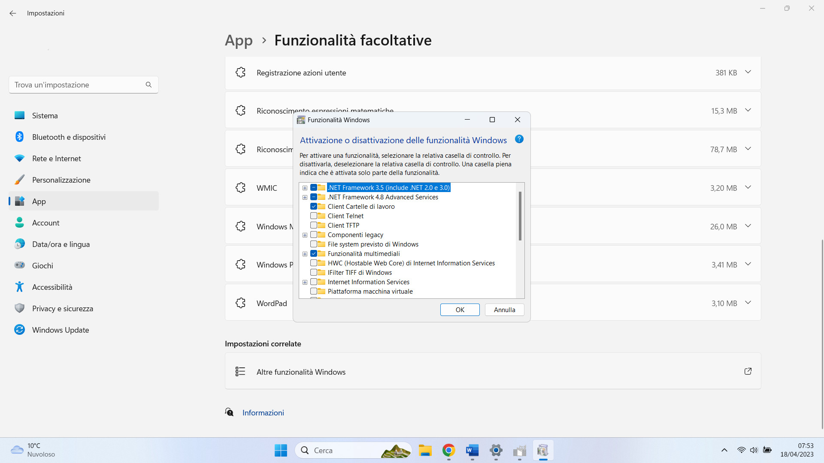Screen dimensions: 824x463
Task: Enable Internet Information Services feature
Action: [x=314, y=282]
